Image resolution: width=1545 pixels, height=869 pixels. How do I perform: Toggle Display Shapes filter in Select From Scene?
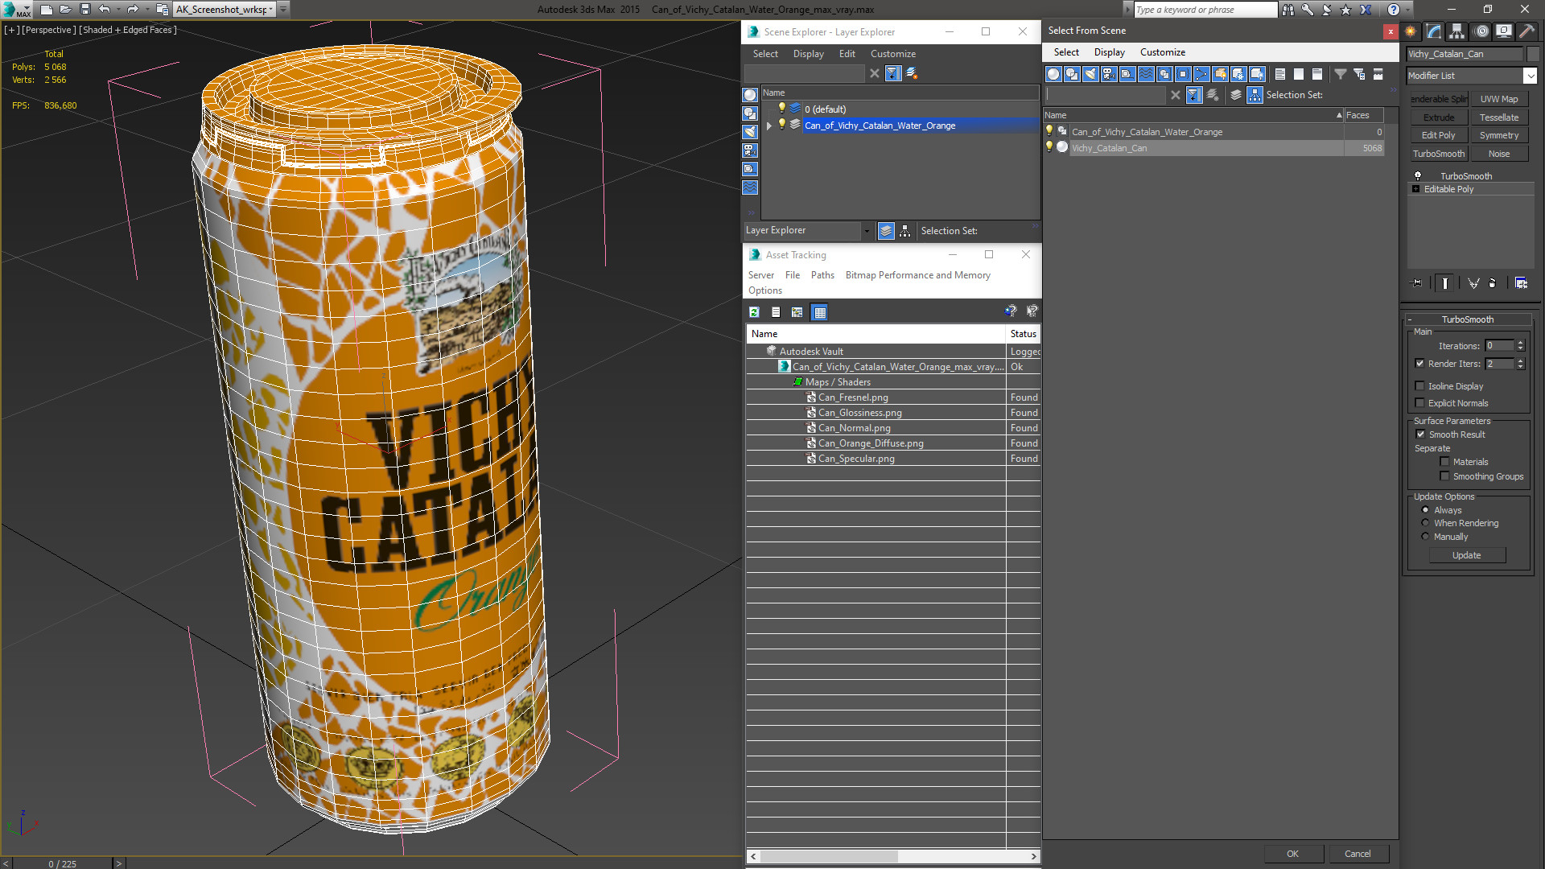tap(1072, 74)
